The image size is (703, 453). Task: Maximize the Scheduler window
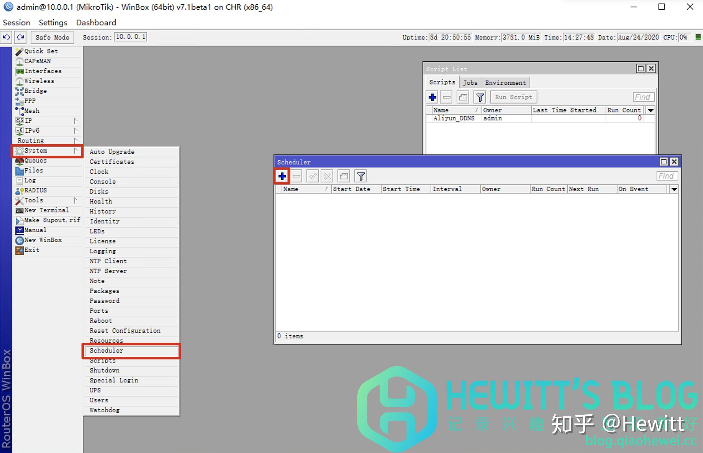point(664,162)
